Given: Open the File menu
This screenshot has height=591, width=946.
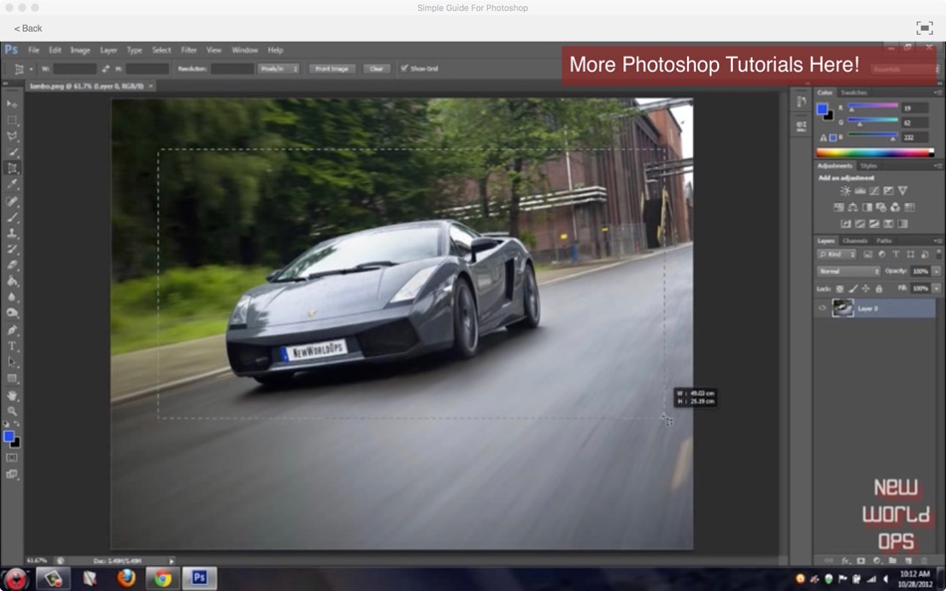Looking at the screenshot, I should point(34,50).
